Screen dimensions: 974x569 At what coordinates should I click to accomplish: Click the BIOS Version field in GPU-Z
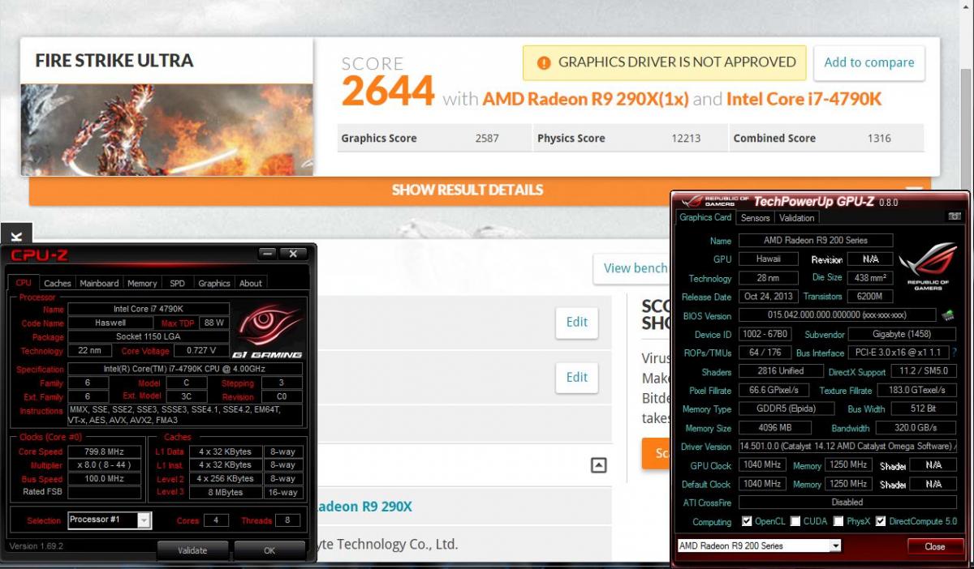click(838, 315)
